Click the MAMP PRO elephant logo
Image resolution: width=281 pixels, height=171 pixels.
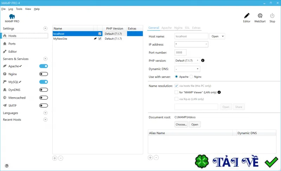coord(12,17)
